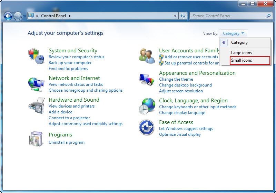This screenshot has width=276, height=193.
Task: Minimize the Control Panel window
Action: click(243, 3)
